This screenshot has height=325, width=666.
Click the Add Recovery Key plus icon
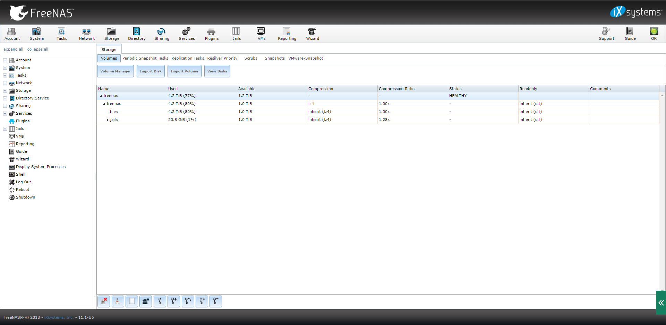coord(202,301)
